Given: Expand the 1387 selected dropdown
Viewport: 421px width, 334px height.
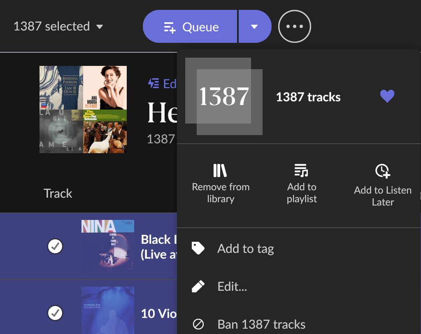Looking at the screenshot, I should (x=58, y=27).
